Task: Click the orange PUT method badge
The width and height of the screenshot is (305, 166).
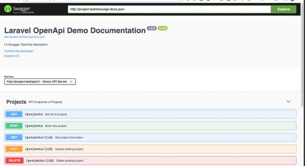Action: pyautogui.click(x=14, y=149)
